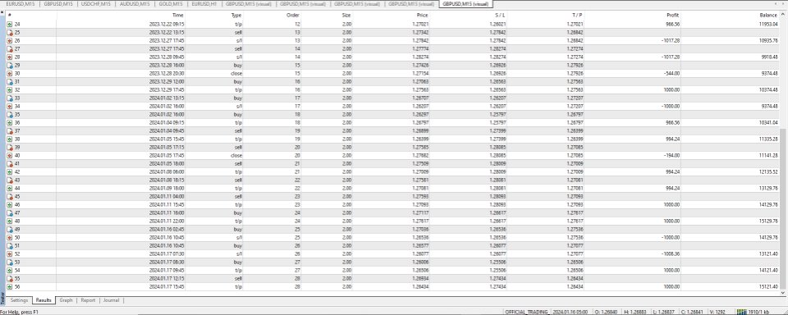Click the close icon on row 30

pos(10,73)
